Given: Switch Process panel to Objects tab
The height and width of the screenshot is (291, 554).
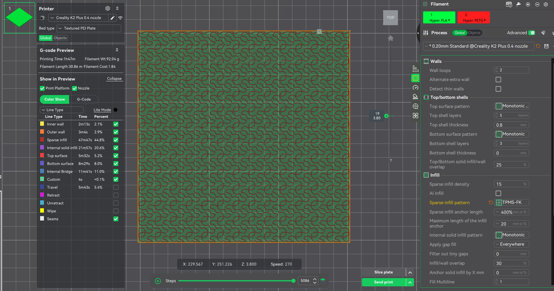Looking at the screenshot, I should (x=474, y=33).
